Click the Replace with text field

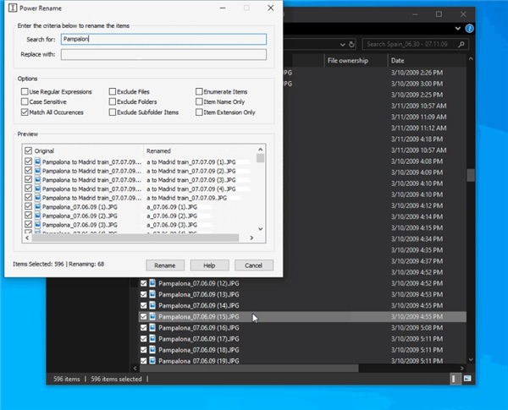coord(163,55)
